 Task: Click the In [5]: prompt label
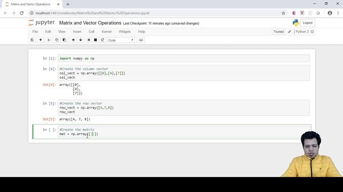click(49, 103)
